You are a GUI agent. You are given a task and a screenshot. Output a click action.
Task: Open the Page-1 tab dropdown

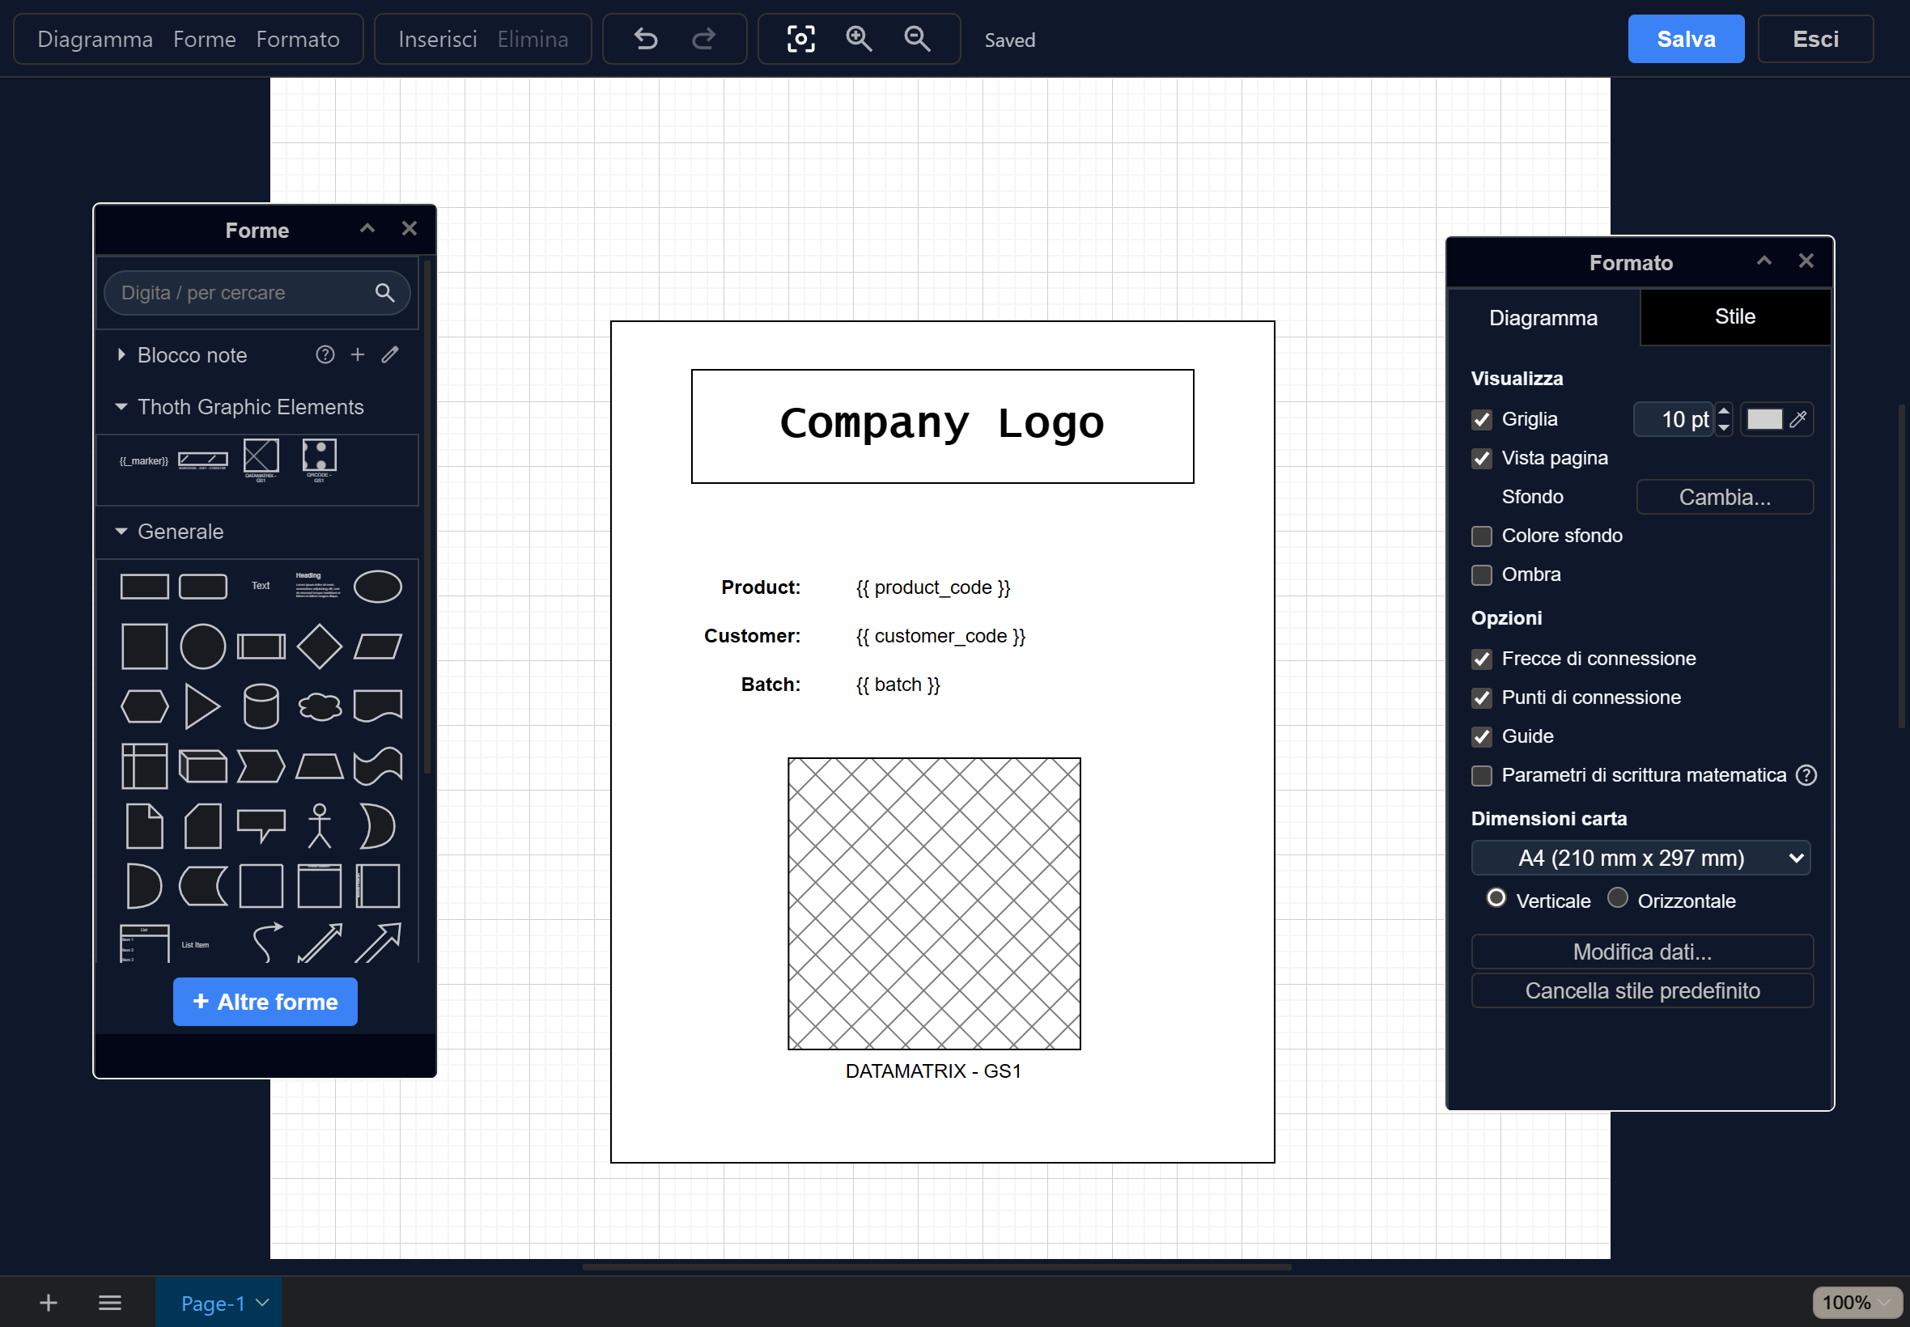click(263, 1302)
